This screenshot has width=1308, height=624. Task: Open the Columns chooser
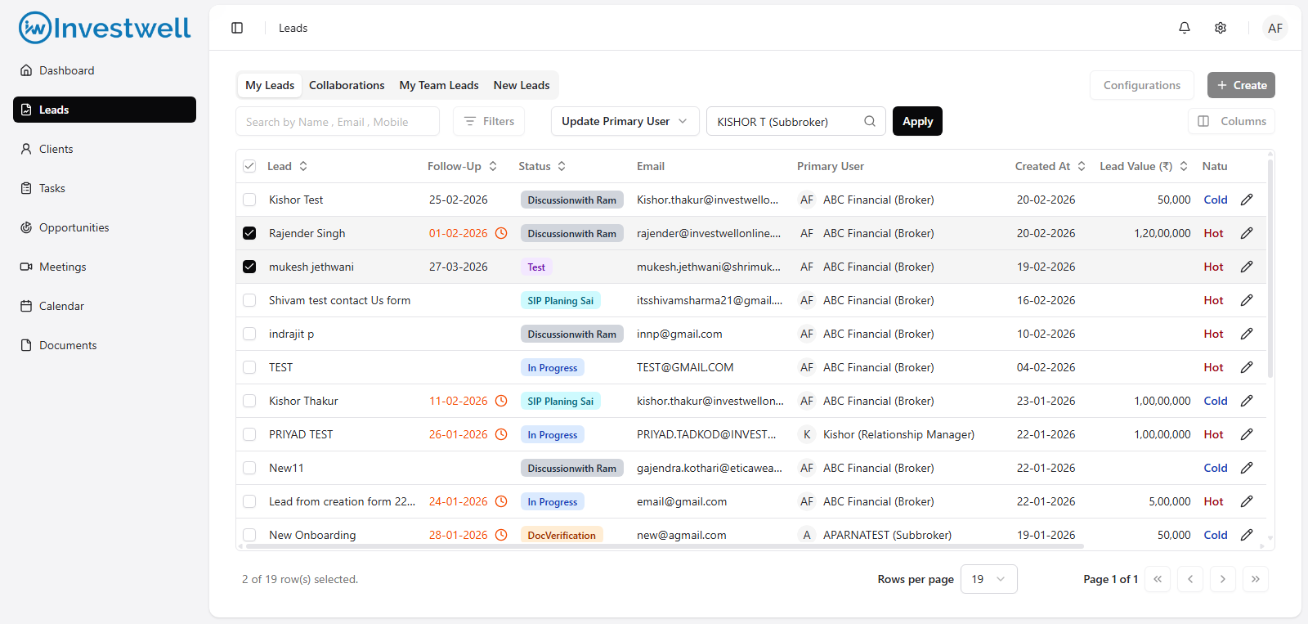pos(1231,121)
